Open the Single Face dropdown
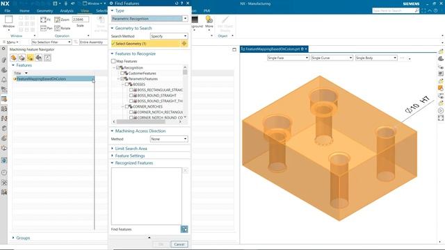This screenshot has width=445, height=250. pos(288,58)
